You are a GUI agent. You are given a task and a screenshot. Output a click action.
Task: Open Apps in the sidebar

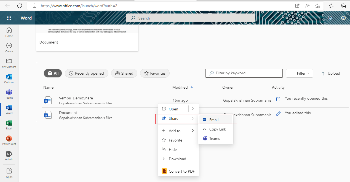coord(9,173)
